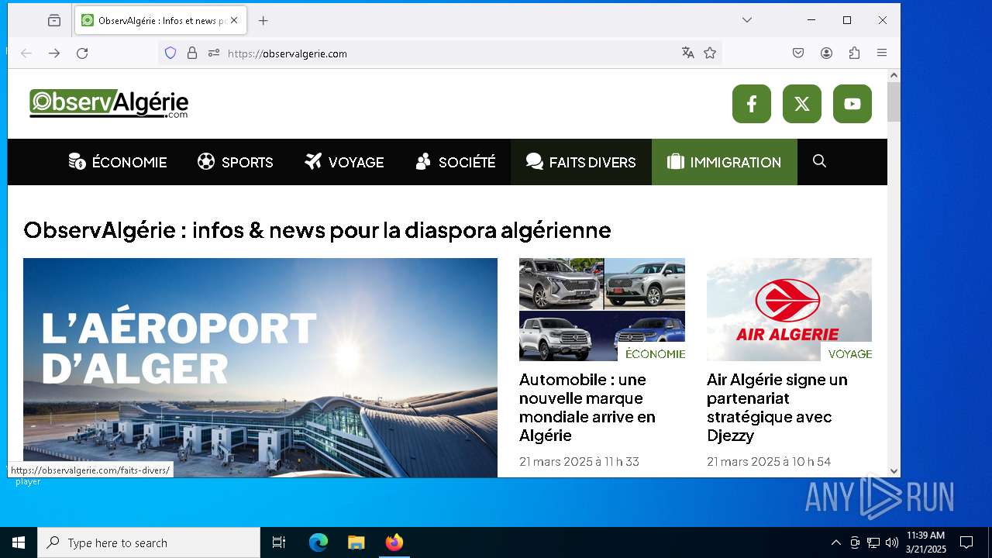Image resolution: width=992 pixels, height=558 pixels.
Task: Show site security padlock info
Action: tap(192, 53)
